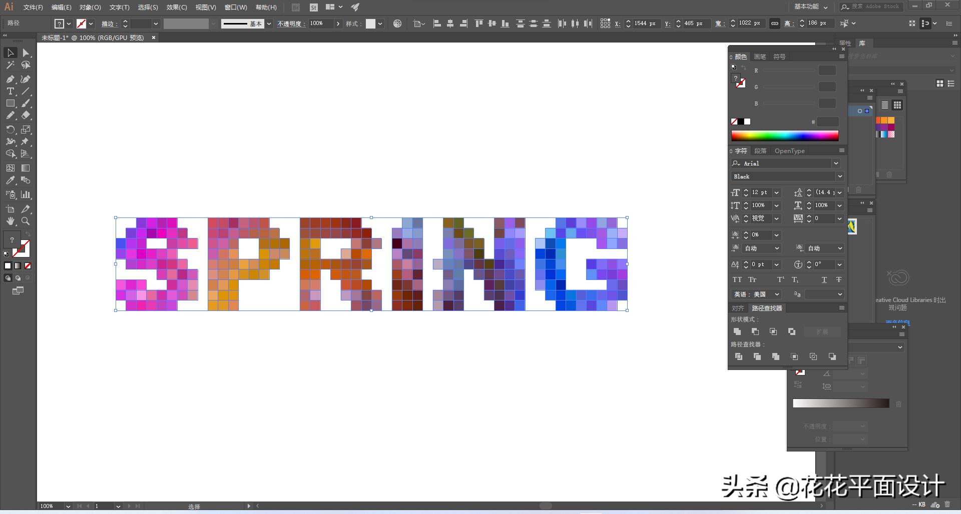Select the Rectangle tool
Screen dimensions: 961x514
pyautogui.click(x=10, y=103)
